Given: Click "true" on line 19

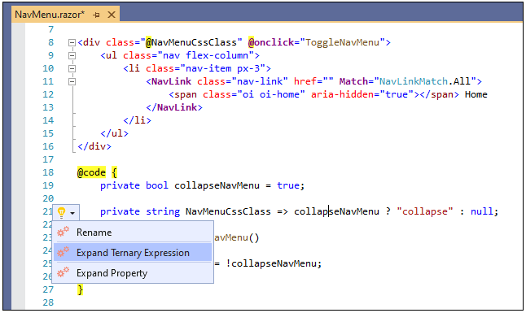Looking at the screenshot, I should (x=288, y=185).
